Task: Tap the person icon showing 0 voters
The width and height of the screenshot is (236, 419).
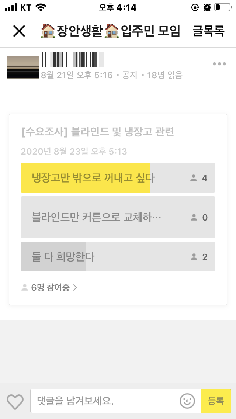Action: point(194,218)
